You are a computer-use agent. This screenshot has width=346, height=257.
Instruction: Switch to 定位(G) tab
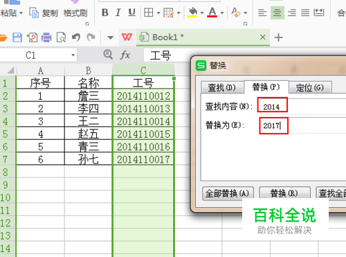pyautogui.click(x=310, y=87)
